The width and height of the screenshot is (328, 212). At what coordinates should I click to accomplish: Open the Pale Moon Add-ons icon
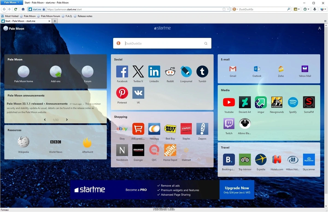coord(56,72)
